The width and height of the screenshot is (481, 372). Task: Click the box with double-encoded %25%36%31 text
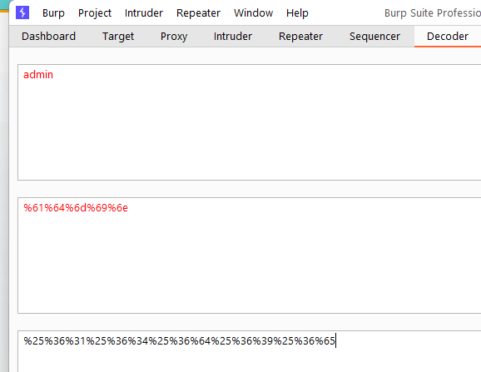(x=249, y=351)
